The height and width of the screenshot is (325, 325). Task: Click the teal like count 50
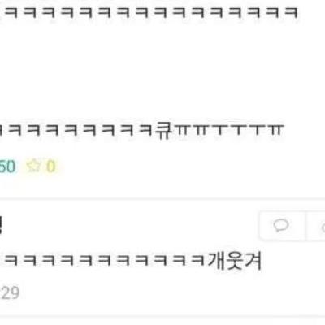pyautogui.click(x=7, y=167)
